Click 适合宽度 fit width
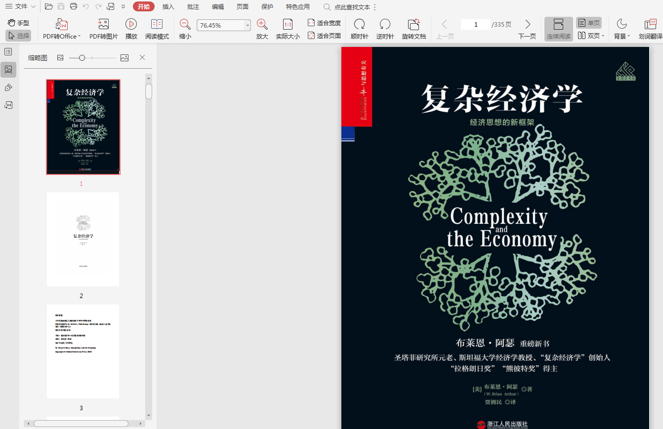This screenshot has height=429, width=663. 324,23
